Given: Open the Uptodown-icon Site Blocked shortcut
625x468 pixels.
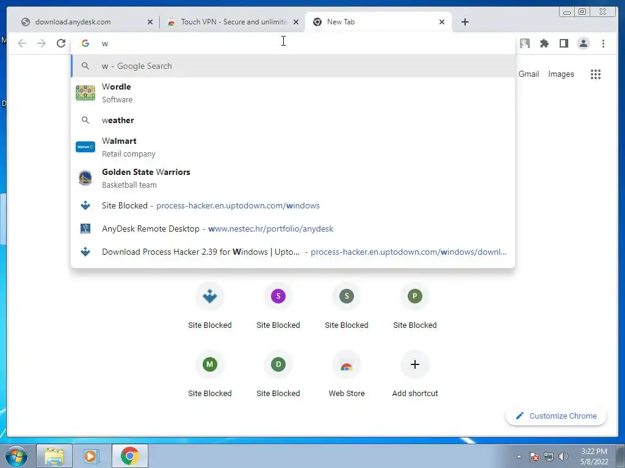Looking at the screenshot, I should coord(210,306).
